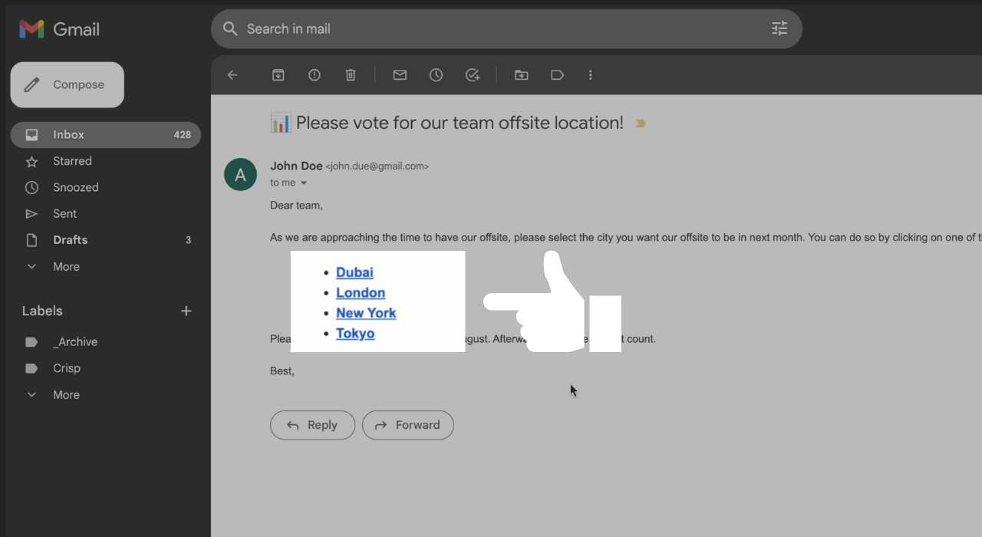Compose a new email
Image resolution: width=982 pixels, height=537 pixels.
tap(68, 85)
